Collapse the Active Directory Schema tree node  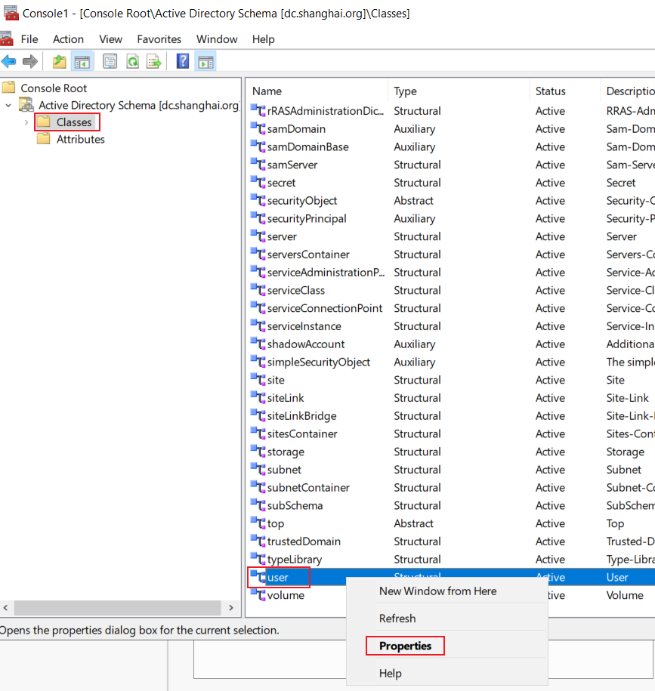tap(8, 105)
